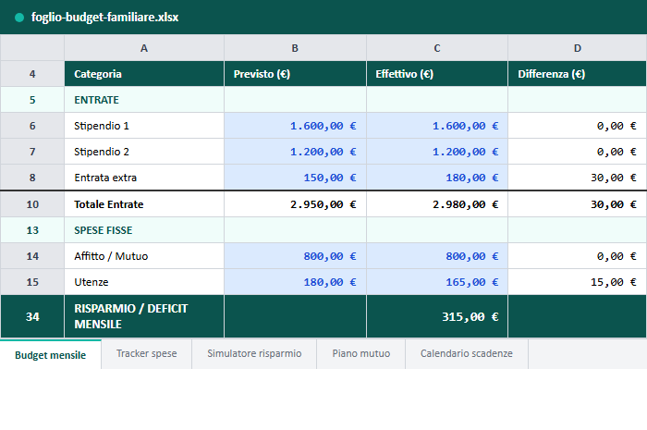Select the ENTRATE section cell
647x430 pixels.
pyautogui.click(x=144, y=100)
